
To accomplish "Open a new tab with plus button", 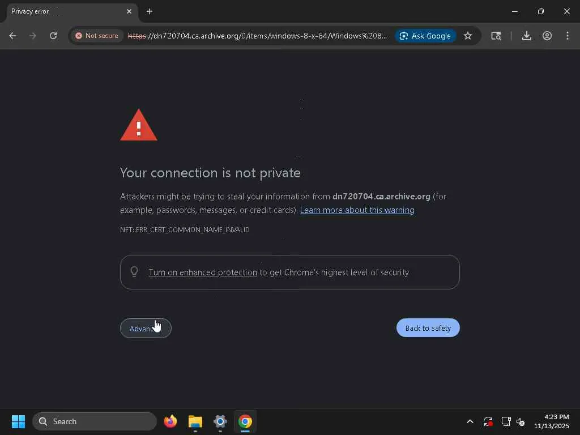I will click(x=149, y=11).
